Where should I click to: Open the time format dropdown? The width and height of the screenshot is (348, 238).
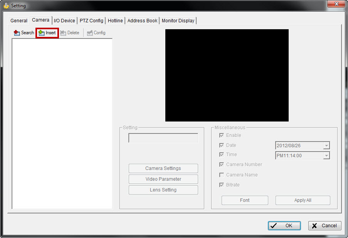pyautogui.click(x=326, y=156)
